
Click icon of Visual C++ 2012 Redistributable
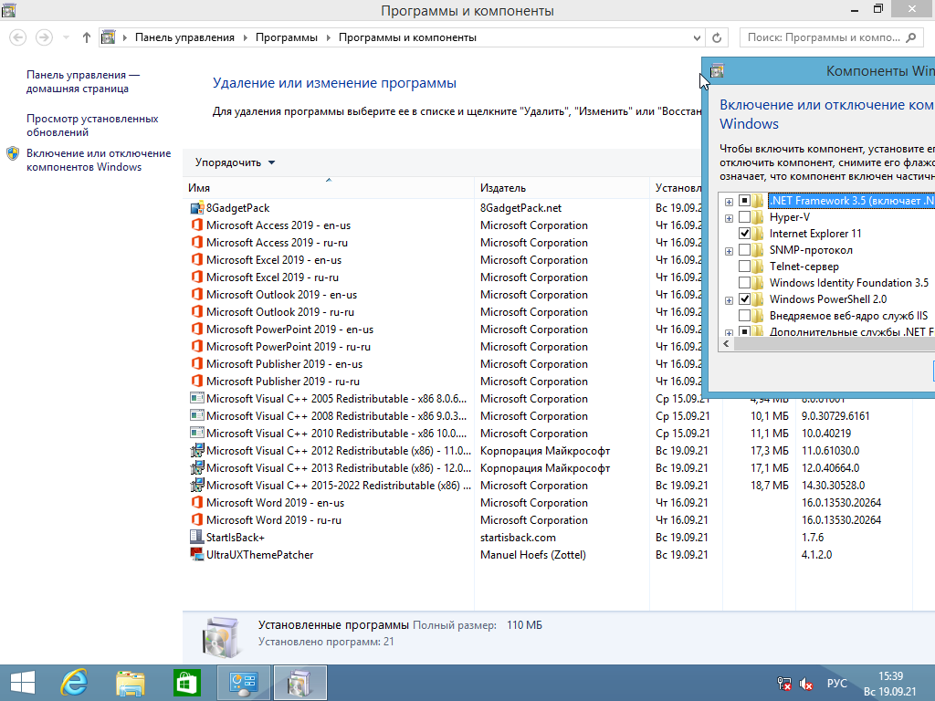(x=197, y=451)
